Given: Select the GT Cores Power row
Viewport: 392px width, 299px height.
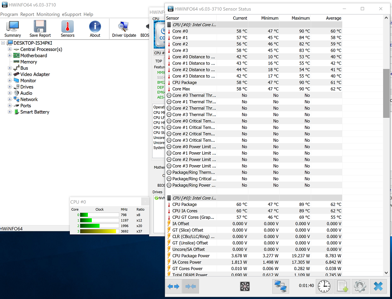Looking at the screenshot, I should [x=254, y=268].
